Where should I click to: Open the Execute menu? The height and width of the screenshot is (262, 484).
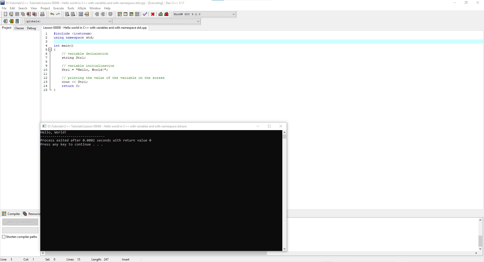[58, 8]
